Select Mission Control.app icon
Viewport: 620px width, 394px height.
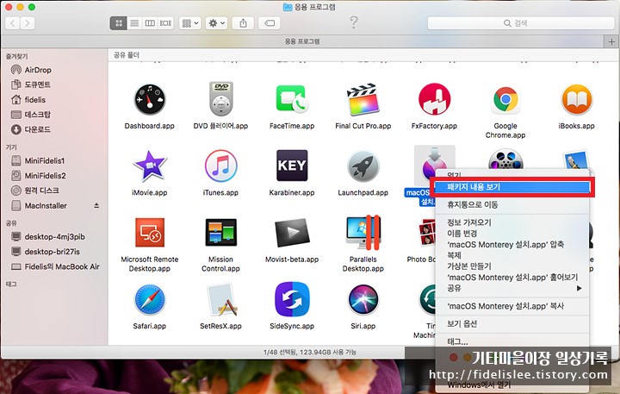(220, 233)
